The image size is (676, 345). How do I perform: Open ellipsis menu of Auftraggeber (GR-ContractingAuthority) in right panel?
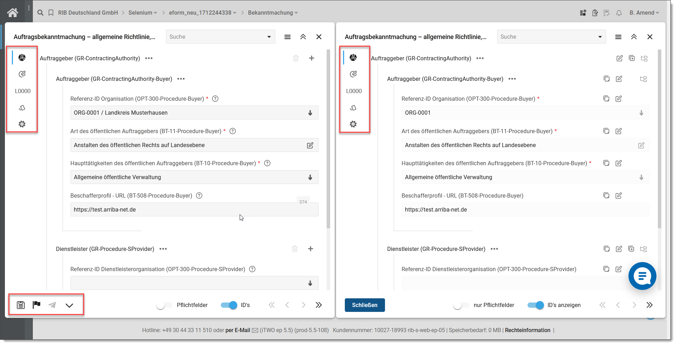(480, 58)
